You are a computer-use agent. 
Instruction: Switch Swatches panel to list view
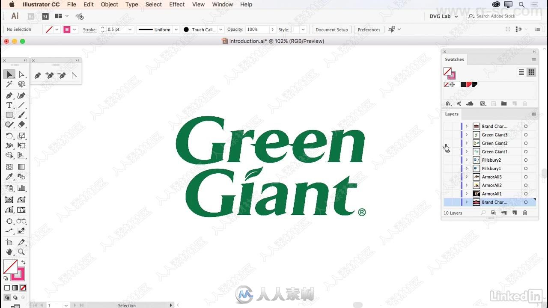pos(521,72)
